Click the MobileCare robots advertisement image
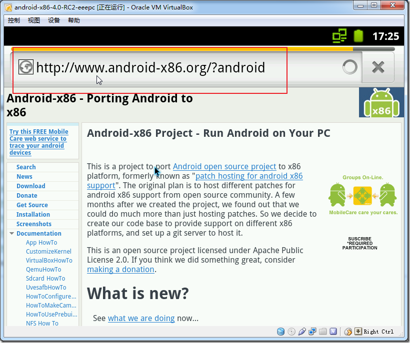The height and width of the screenshot is (343, 410). [x=362, y=195]
